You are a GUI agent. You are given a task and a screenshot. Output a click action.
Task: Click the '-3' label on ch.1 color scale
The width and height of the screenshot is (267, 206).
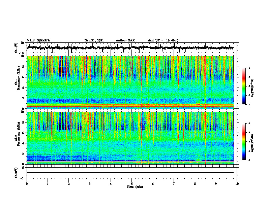click(x=248, y=68)
